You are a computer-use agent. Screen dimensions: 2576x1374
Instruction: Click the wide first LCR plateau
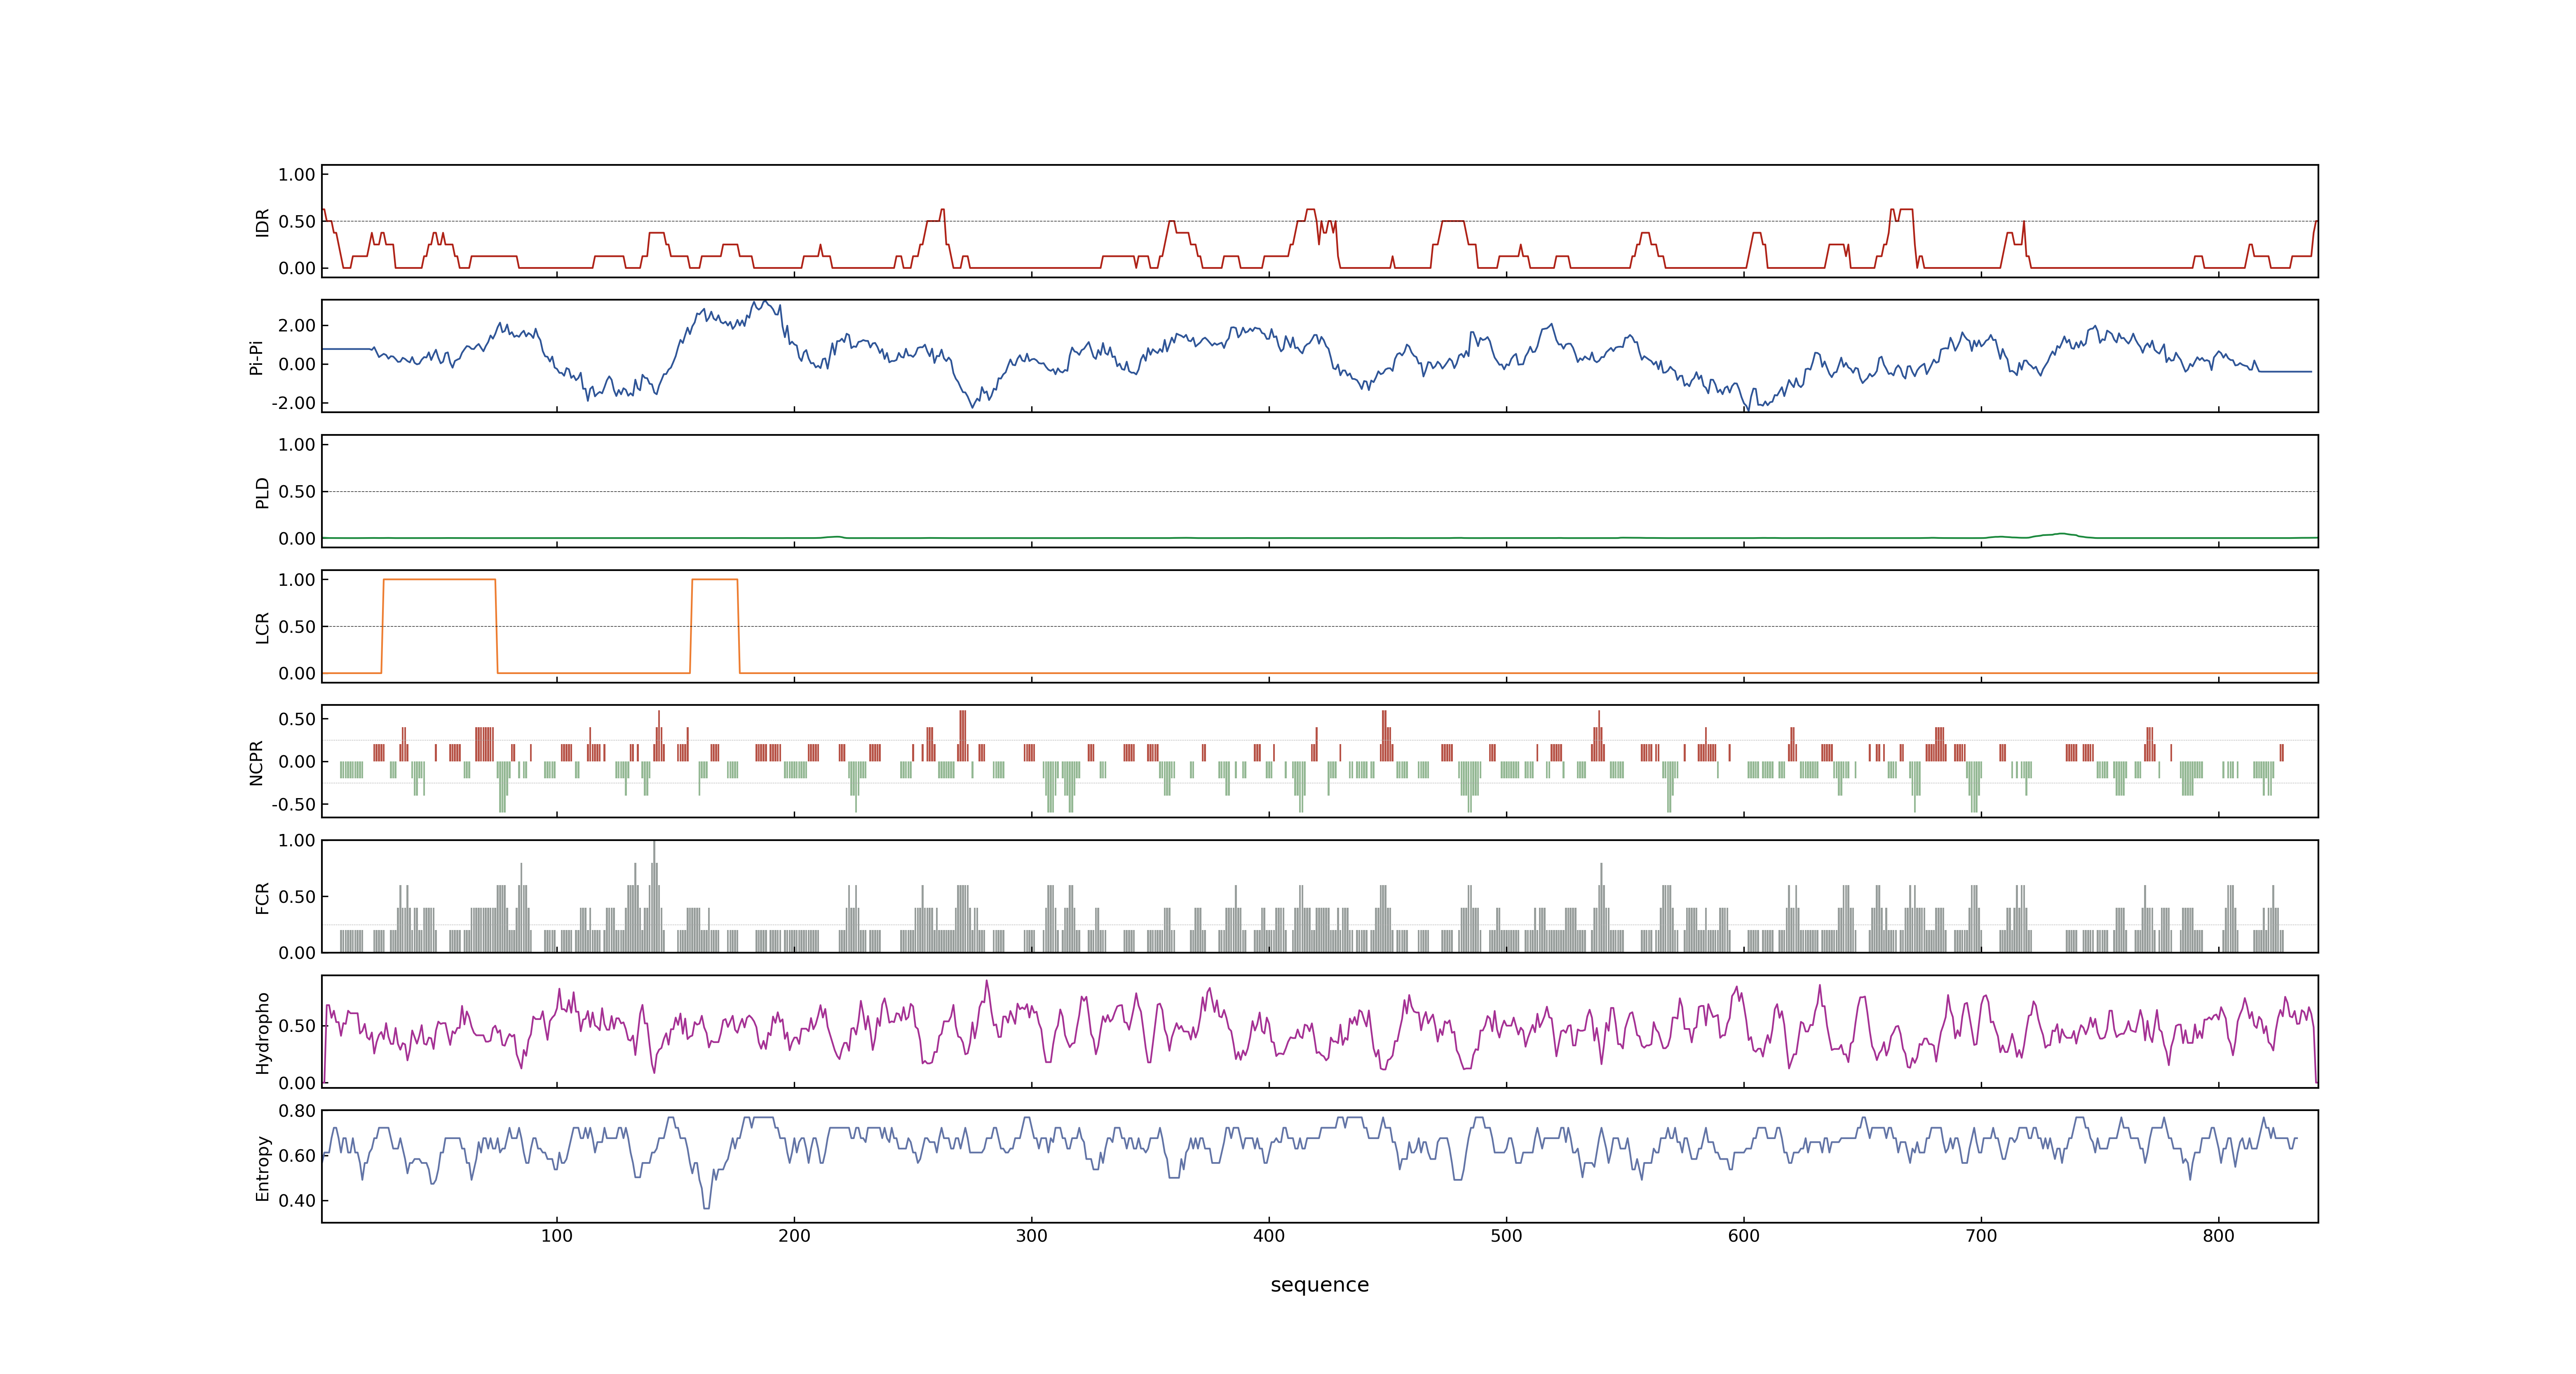[440, 580]
